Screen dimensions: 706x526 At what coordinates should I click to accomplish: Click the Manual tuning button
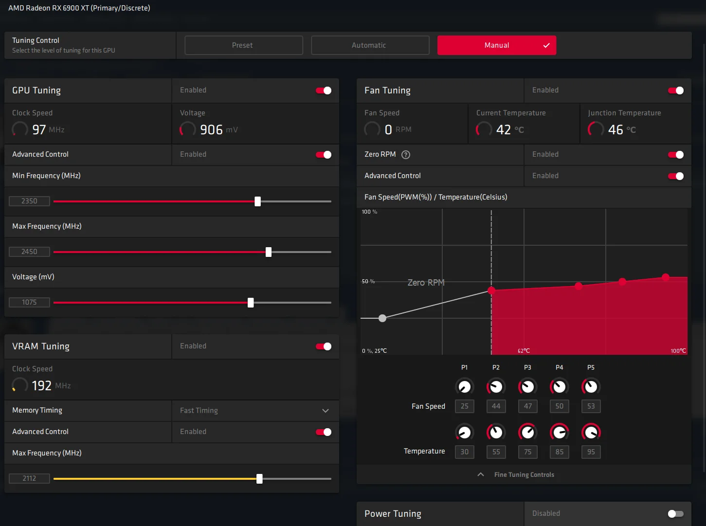click(497, 45)
